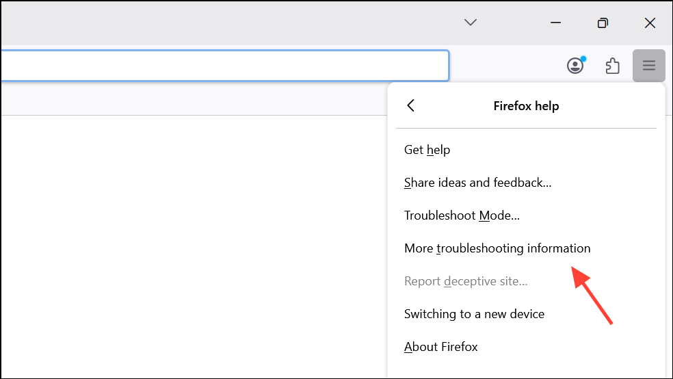673x379 pixels.
Task: Open the Firefox account icon
Action: pos(575,66)
